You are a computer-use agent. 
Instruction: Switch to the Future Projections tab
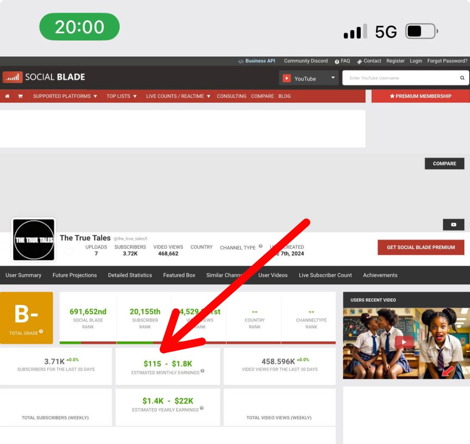pyautogui.click(x=74, y=275)
